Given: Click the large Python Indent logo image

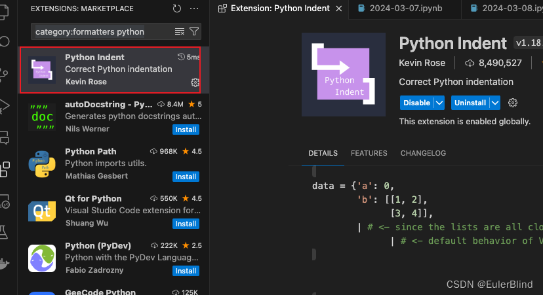Looking at the screenshot, I should 344,75.
